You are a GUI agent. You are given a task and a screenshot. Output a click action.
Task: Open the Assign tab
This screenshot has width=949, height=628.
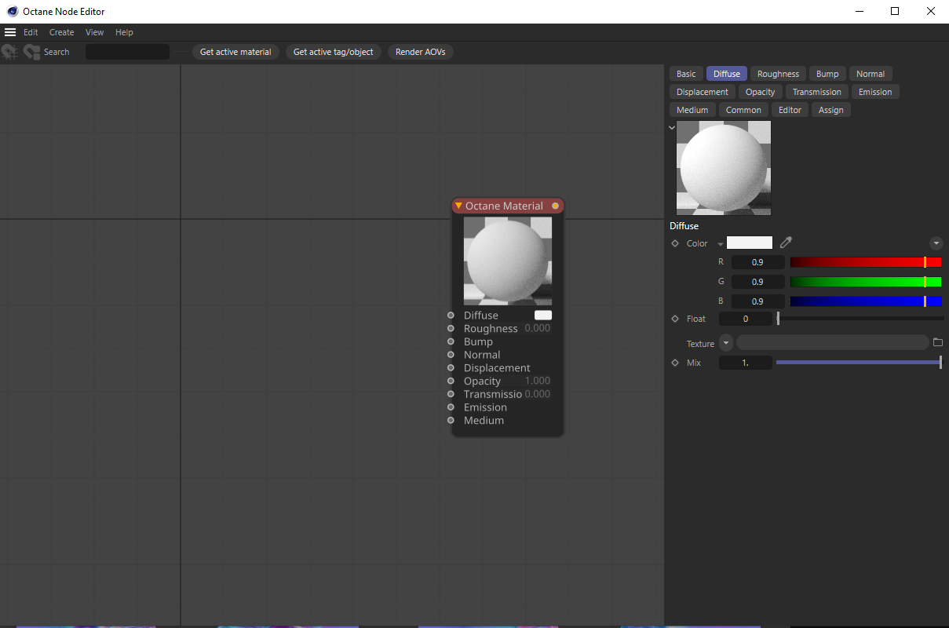click(x=831, y=110)
